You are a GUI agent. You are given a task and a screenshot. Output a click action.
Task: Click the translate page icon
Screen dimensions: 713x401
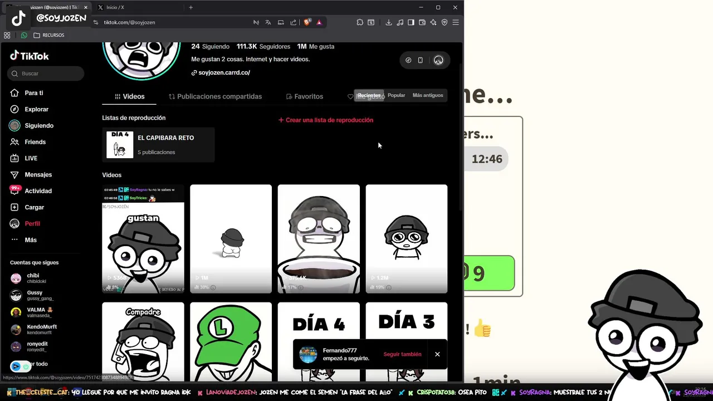click(268, 22)
